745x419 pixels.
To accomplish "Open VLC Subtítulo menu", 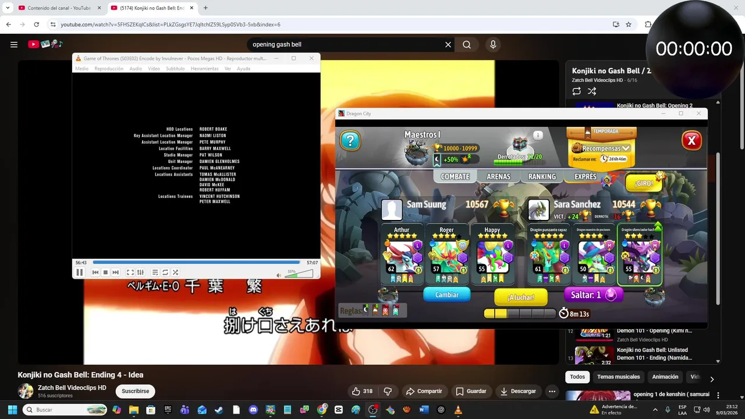I will (x=175, y=69).
